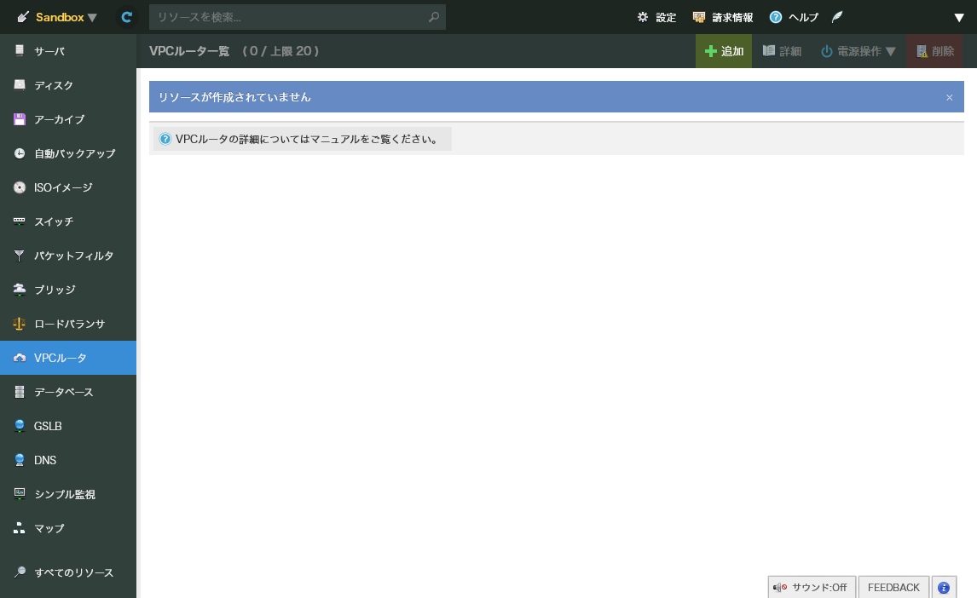Click the FEEDBACK button
977x598 pixels.
[x=893, y=587]
